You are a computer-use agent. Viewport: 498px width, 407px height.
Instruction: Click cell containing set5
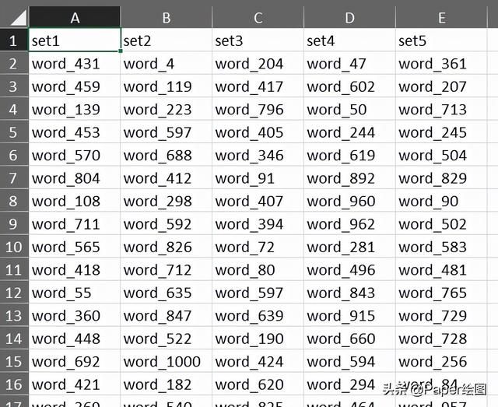pos(441,40)
